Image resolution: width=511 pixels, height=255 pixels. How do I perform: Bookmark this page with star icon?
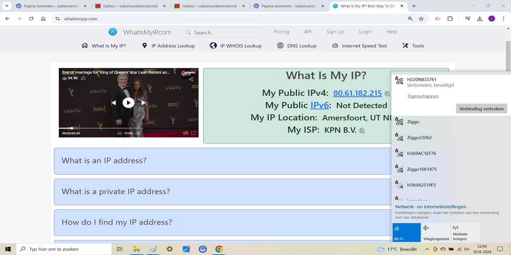[x=421, y=19]
